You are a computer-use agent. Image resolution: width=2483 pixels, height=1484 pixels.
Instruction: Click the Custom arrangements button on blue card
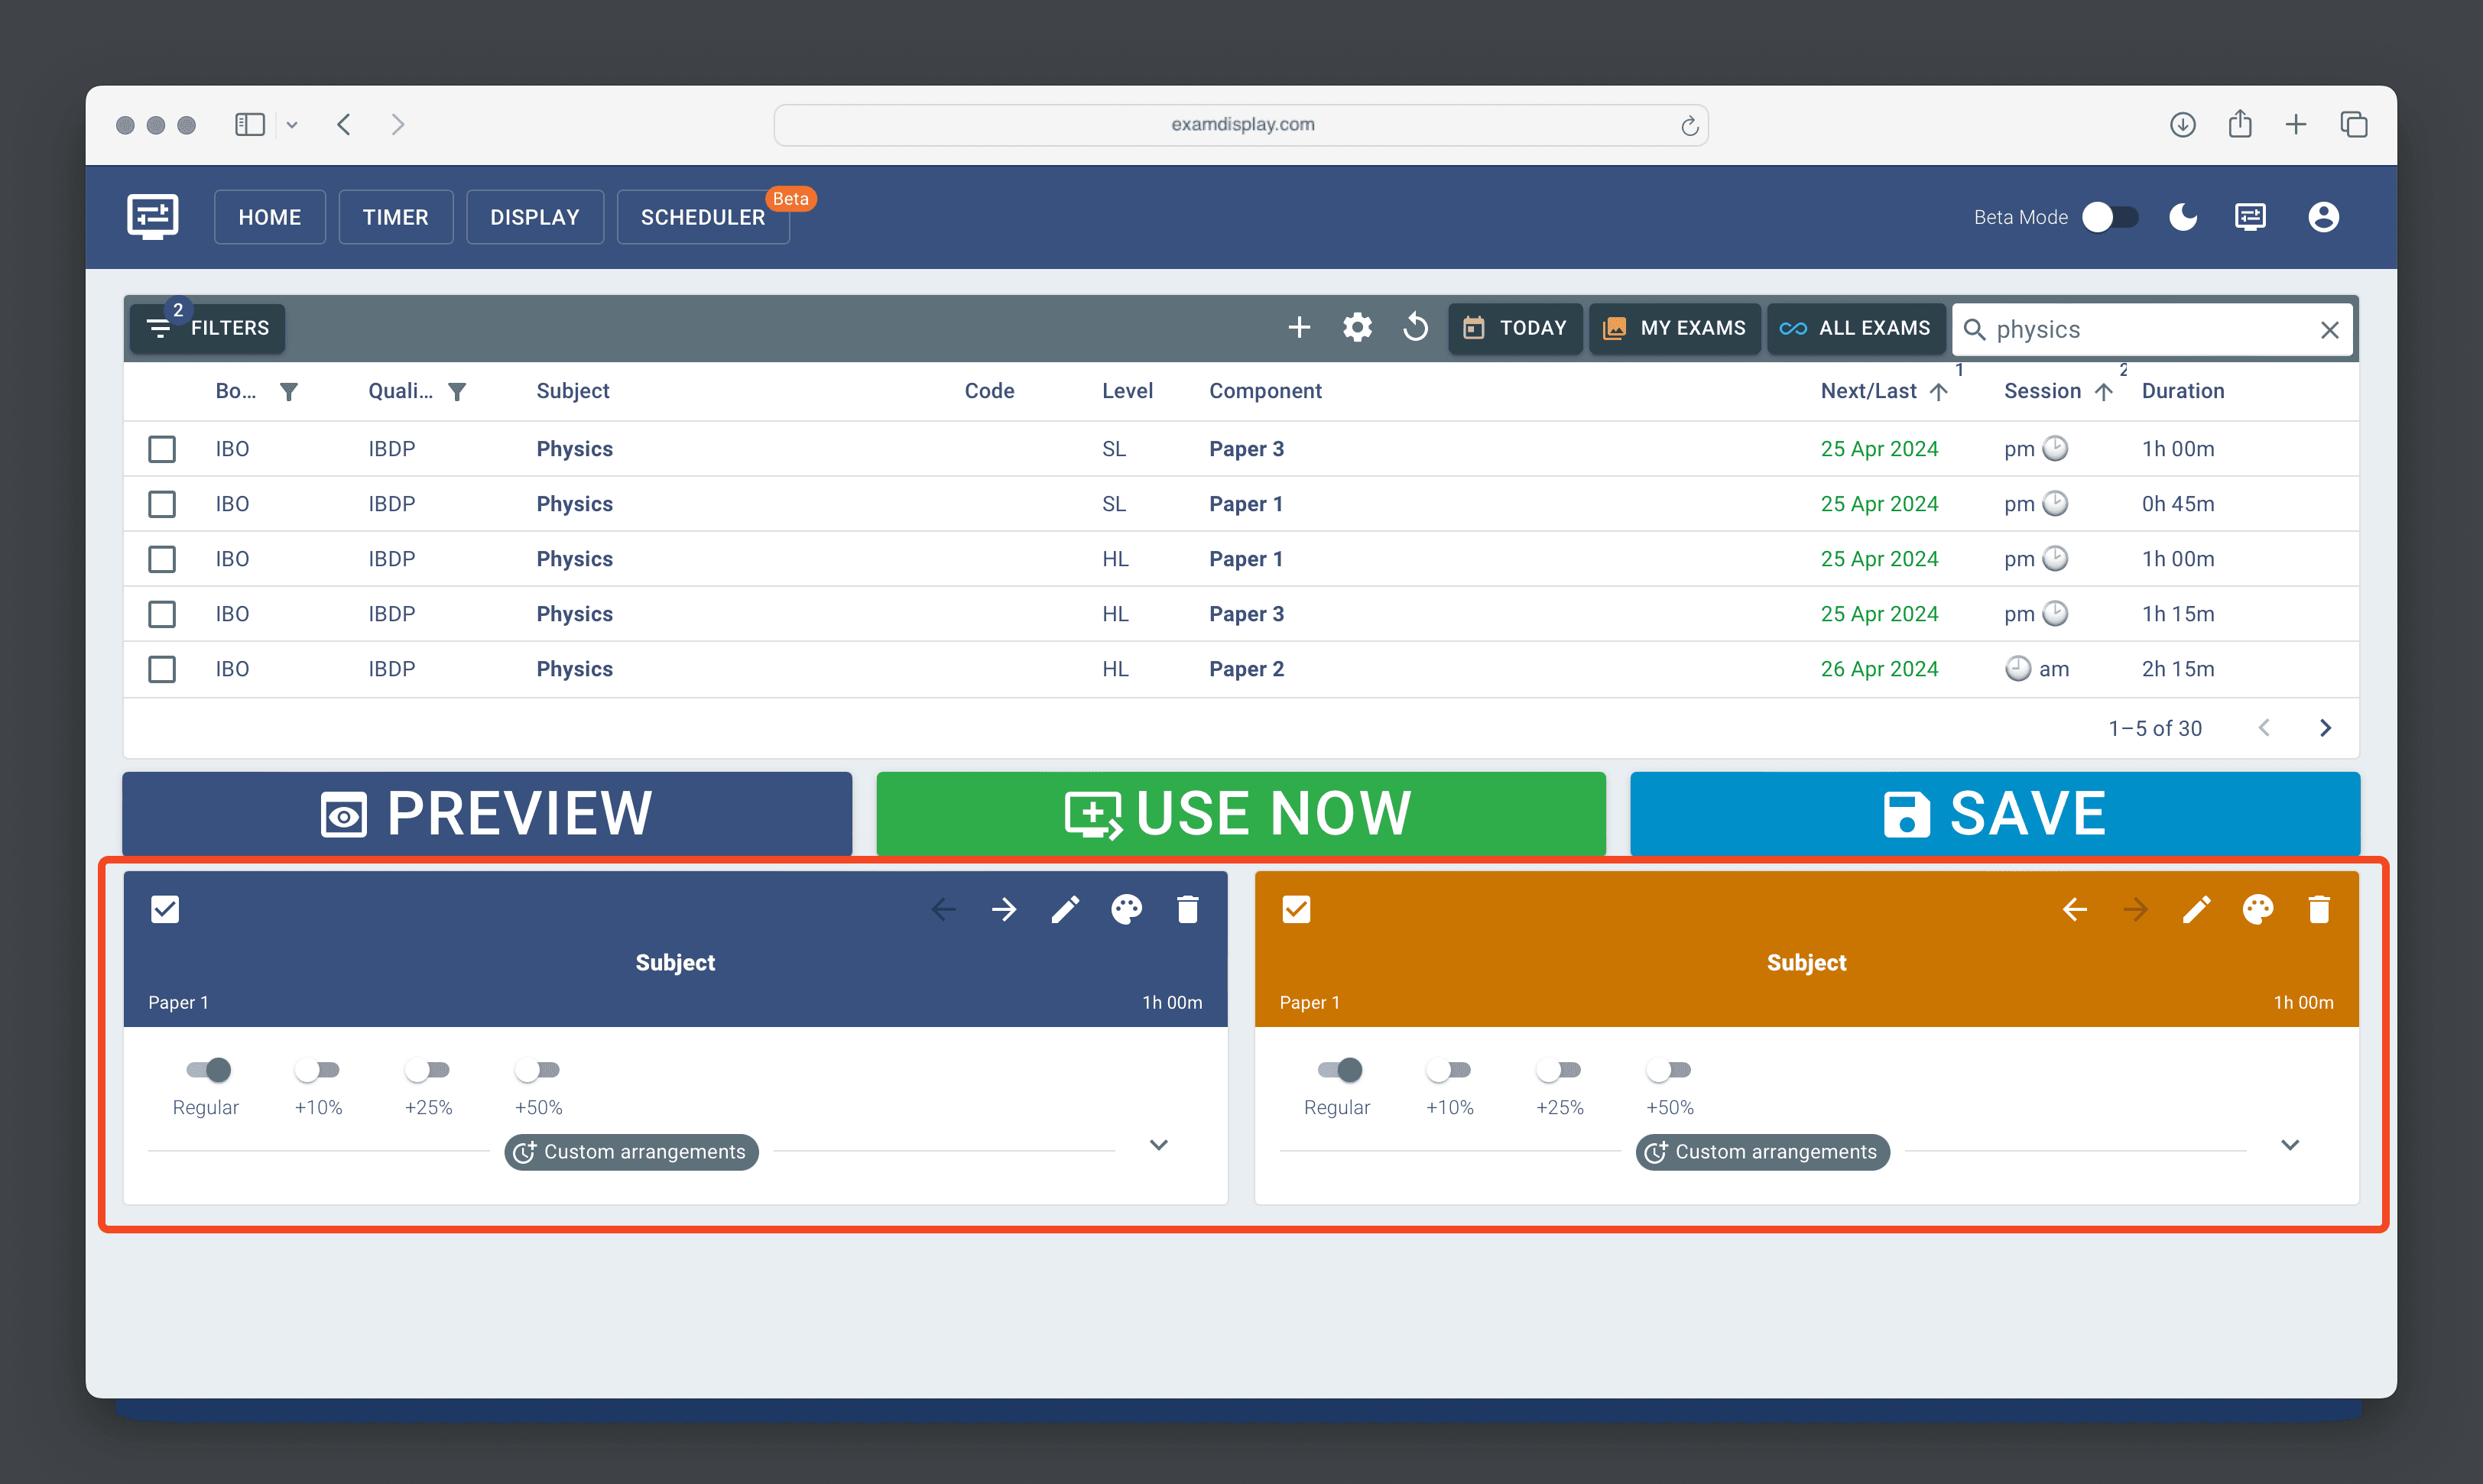[631, 1152]
